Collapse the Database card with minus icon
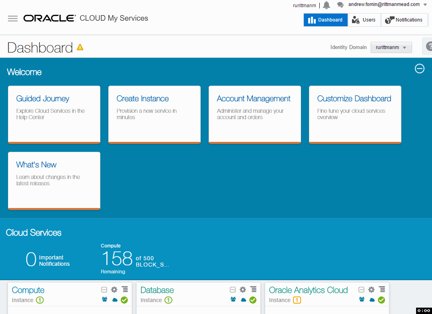This screenshot has width=432, height=314. click(x=233, y=289)
